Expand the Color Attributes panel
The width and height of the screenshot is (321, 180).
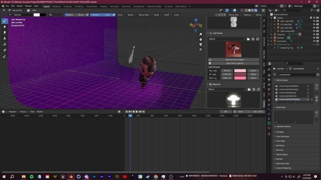pyautogui.click(x=282, y=136)
